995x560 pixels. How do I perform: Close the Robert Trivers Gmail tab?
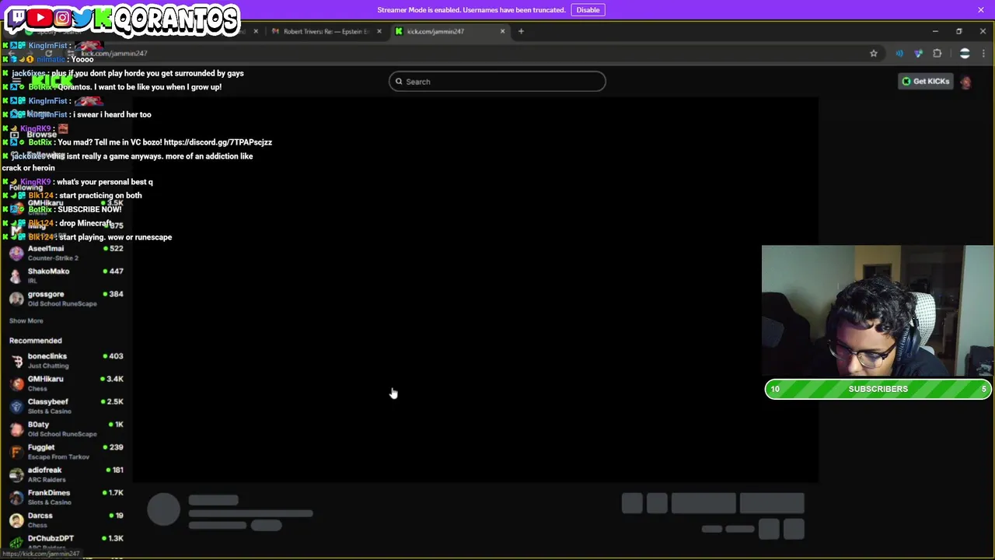(379, 31)
